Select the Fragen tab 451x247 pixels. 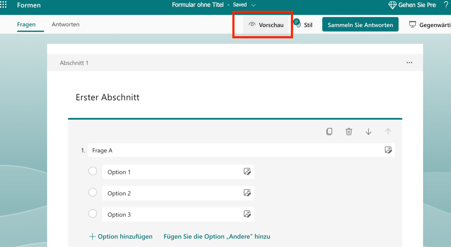26,24
